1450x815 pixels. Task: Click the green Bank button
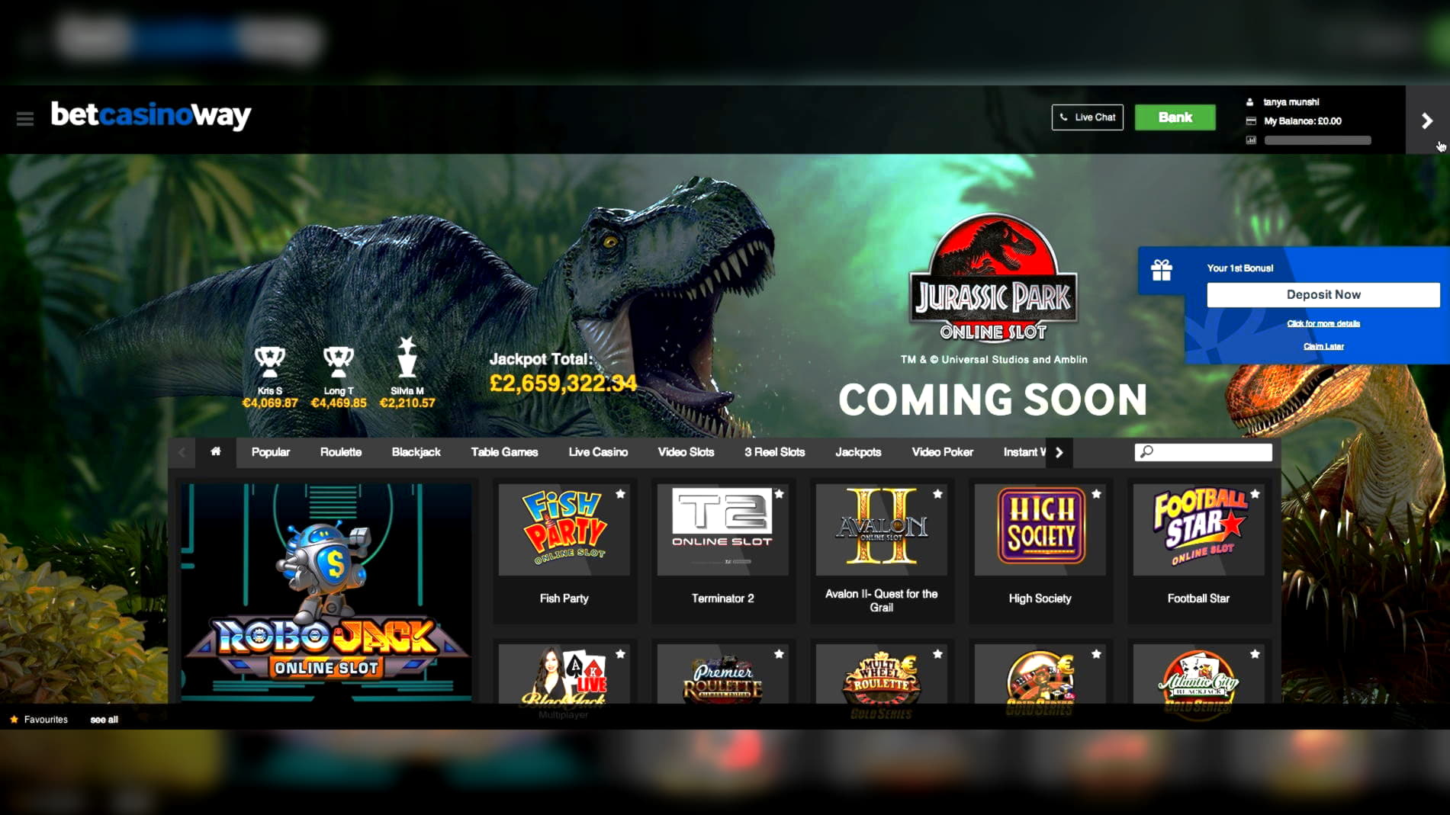[x=1175, y=117]
